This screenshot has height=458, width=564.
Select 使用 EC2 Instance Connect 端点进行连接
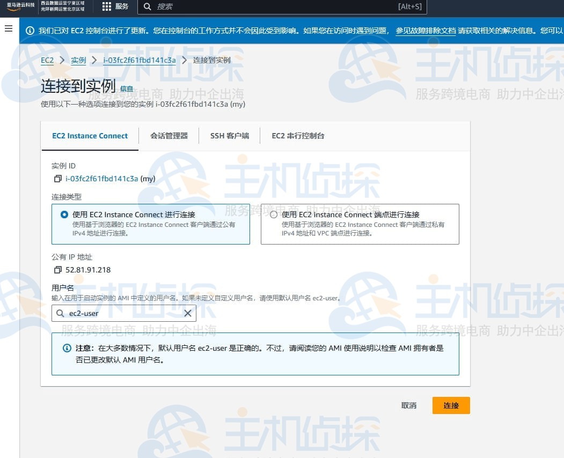coord(274,213)
